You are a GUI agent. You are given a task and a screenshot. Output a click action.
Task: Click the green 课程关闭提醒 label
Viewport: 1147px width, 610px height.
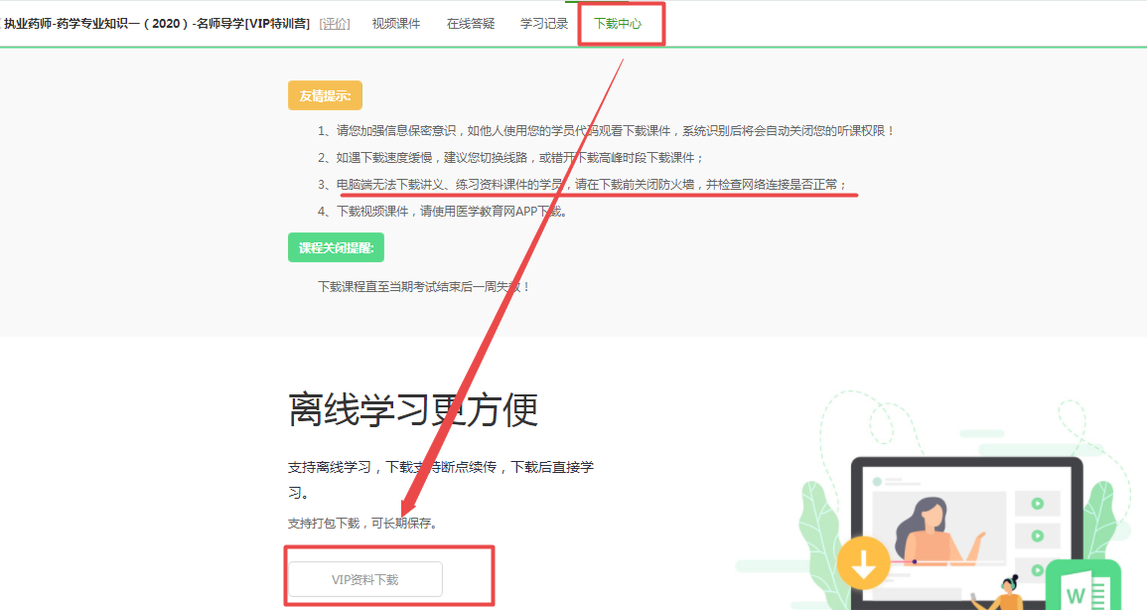336,247
